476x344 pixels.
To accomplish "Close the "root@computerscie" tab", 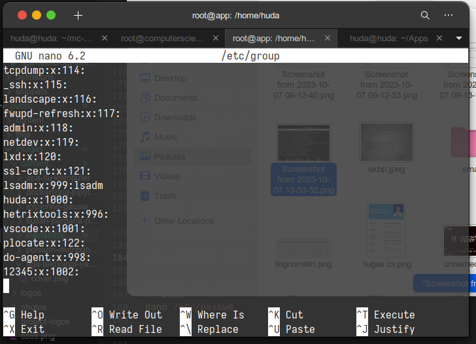I will point(216,38).
